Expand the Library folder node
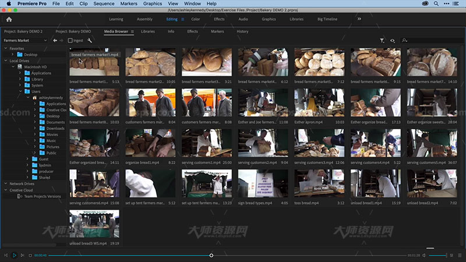Screen dimensions: 466x262 point(20,79)
